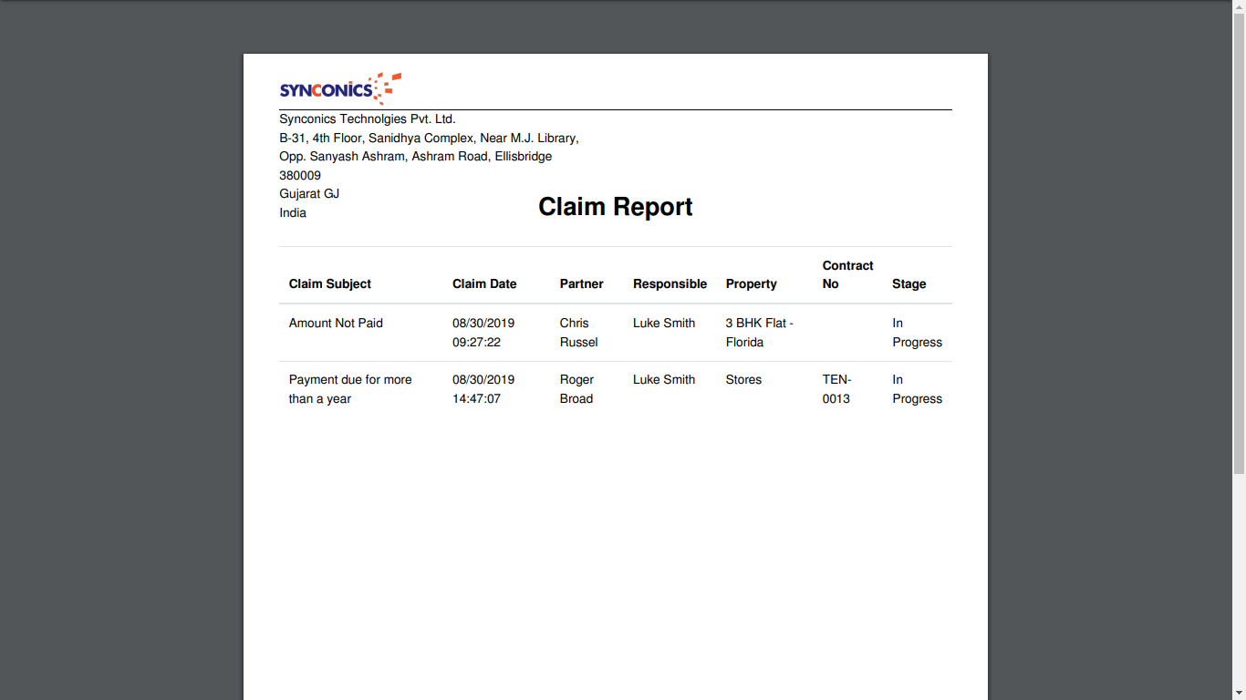Click the Claim Report heading

(x=615, y=207)
